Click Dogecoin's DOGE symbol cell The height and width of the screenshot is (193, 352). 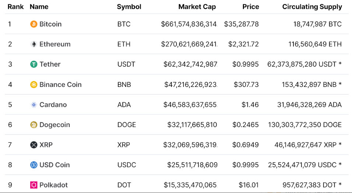pos(127,125)
